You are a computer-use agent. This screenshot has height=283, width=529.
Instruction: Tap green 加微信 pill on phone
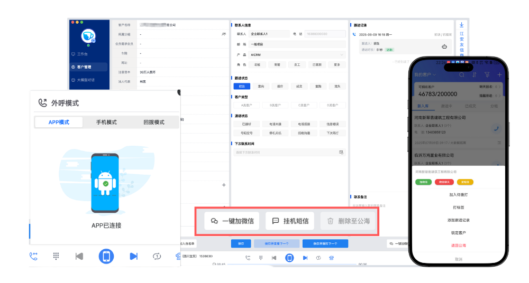coord(423,182)
